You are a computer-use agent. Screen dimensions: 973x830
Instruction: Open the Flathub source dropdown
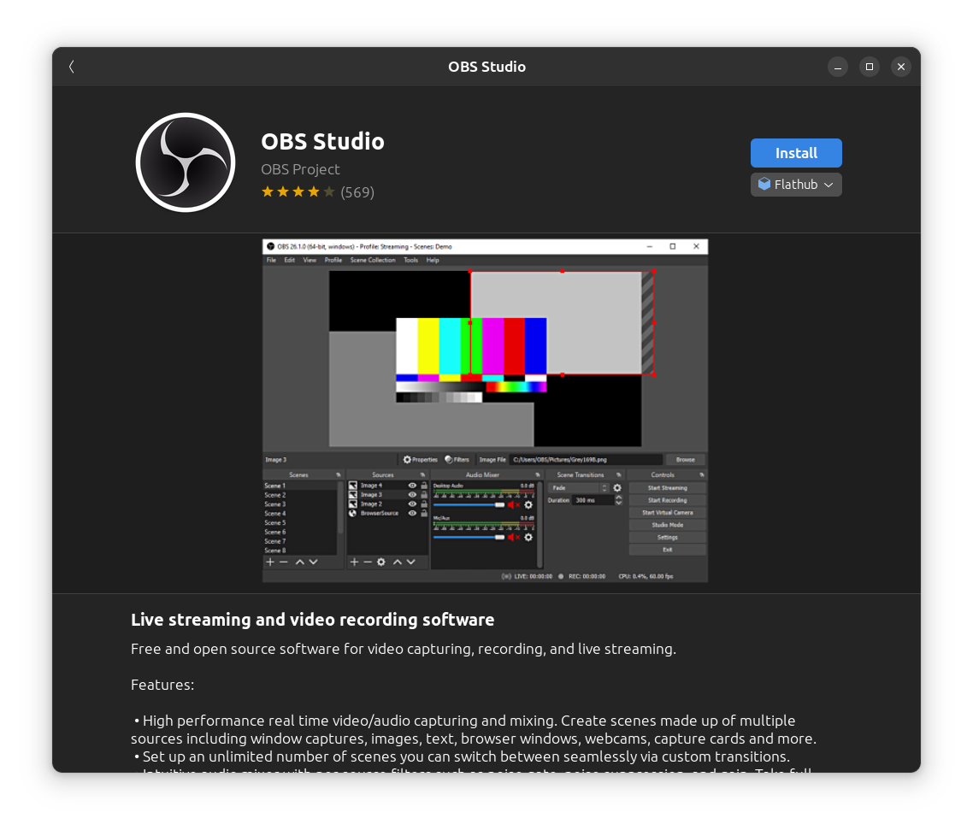coord(796,185)
